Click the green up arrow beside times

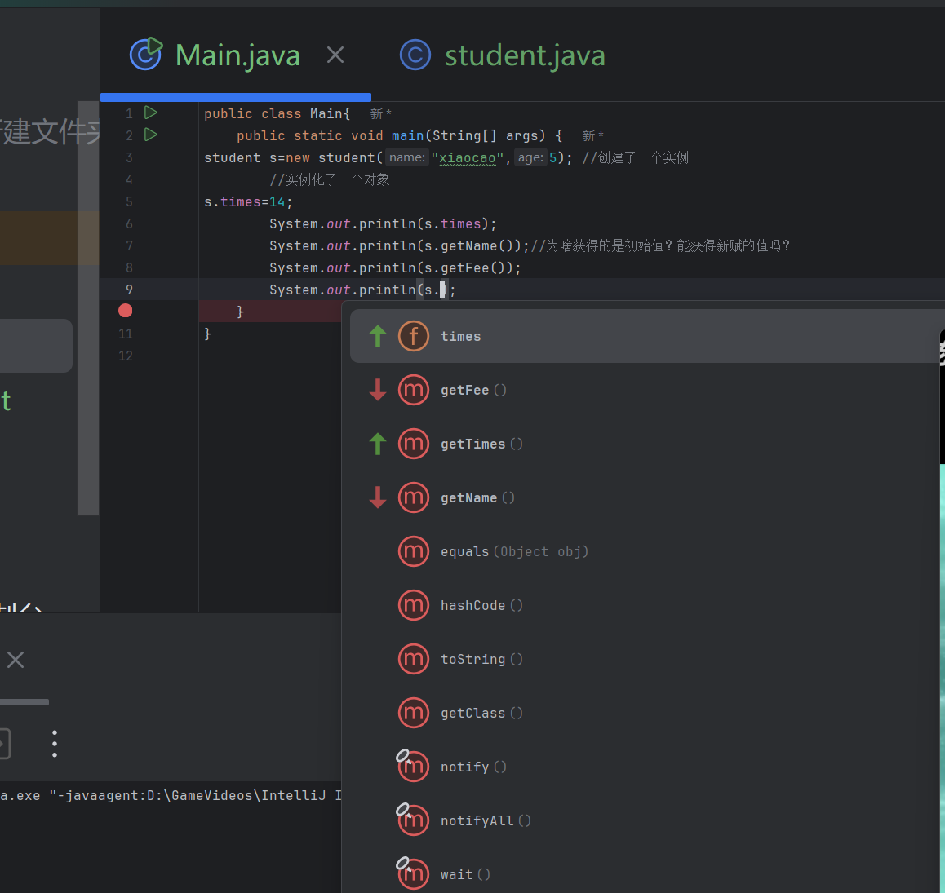378,336
